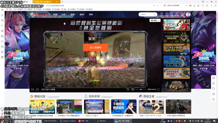Open watch history clock icon in Douyu header
Viewport: 218px width, 123px height.
(161, 14)
